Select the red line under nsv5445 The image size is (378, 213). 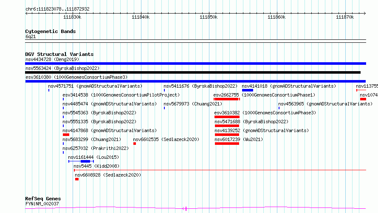[x=220, y=170]
